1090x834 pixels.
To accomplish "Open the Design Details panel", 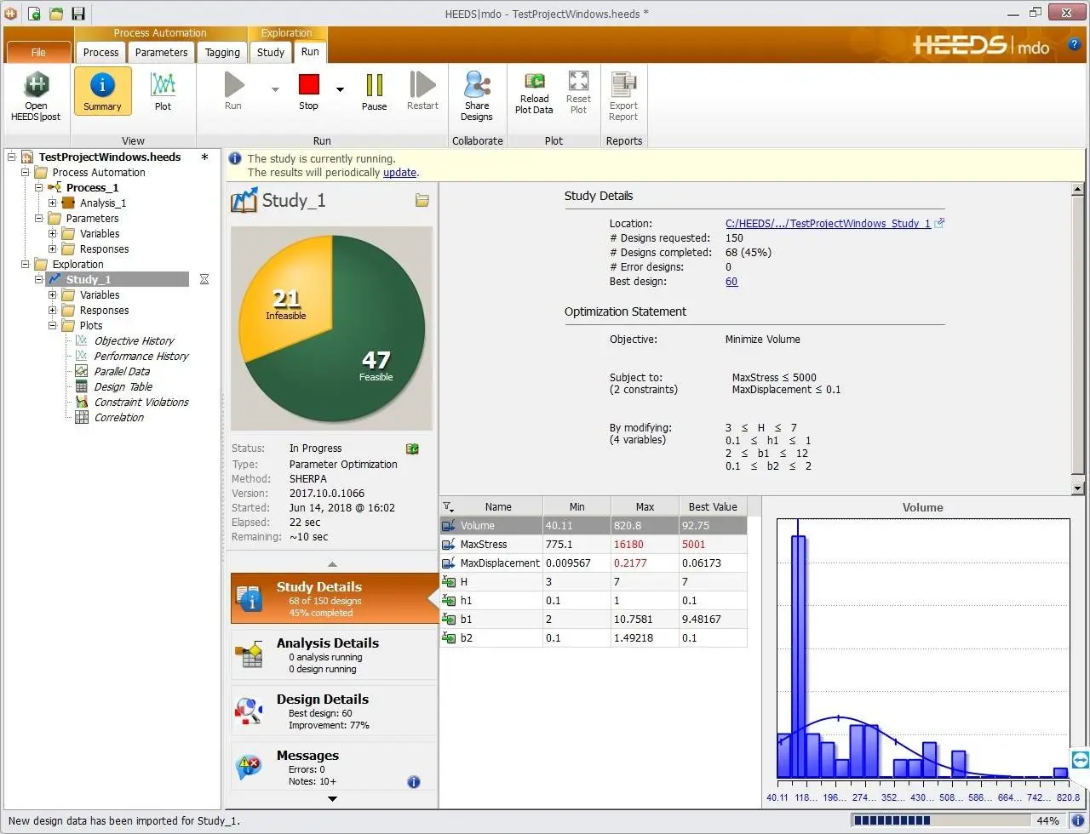I will point(333,711).
